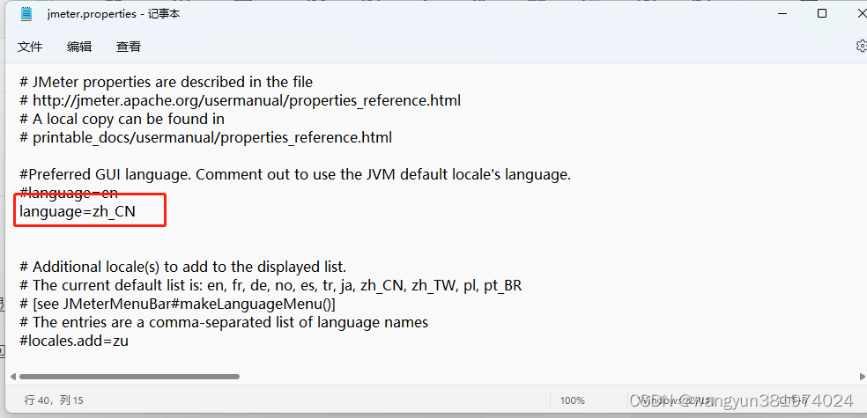Image resolution: width=867 pixels, height=418 pixels.
Task: Click the Notepad app icon in title bar
Action: (26, 14)
